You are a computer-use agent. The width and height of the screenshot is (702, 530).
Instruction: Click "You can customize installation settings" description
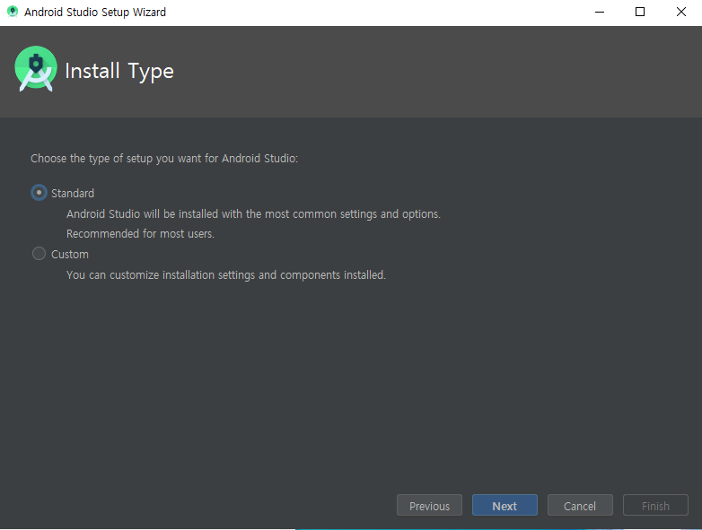tap(225, 274)
